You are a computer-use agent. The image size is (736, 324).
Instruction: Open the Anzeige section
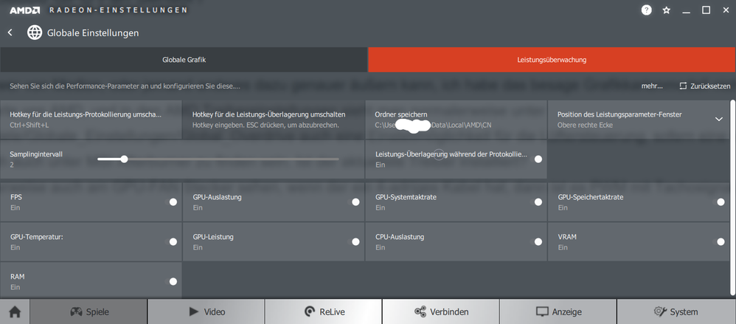[558, 311]
